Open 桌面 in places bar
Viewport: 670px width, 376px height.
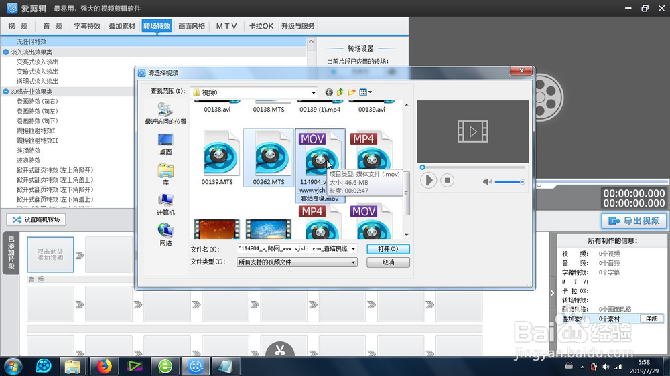pyautogui.click(x=165, y=145)
